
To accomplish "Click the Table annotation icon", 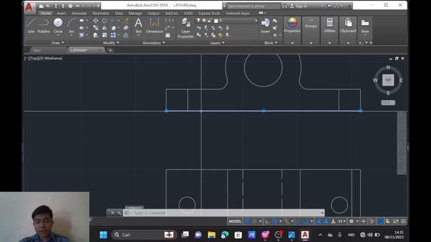I will coord(168,35).
